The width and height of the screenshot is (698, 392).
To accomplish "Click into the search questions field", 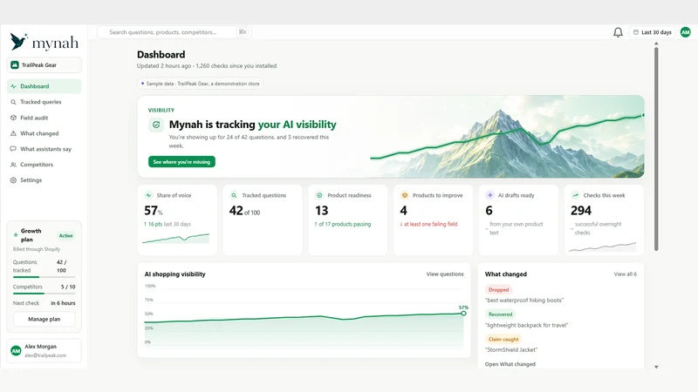I will click(x=174, y=32).
